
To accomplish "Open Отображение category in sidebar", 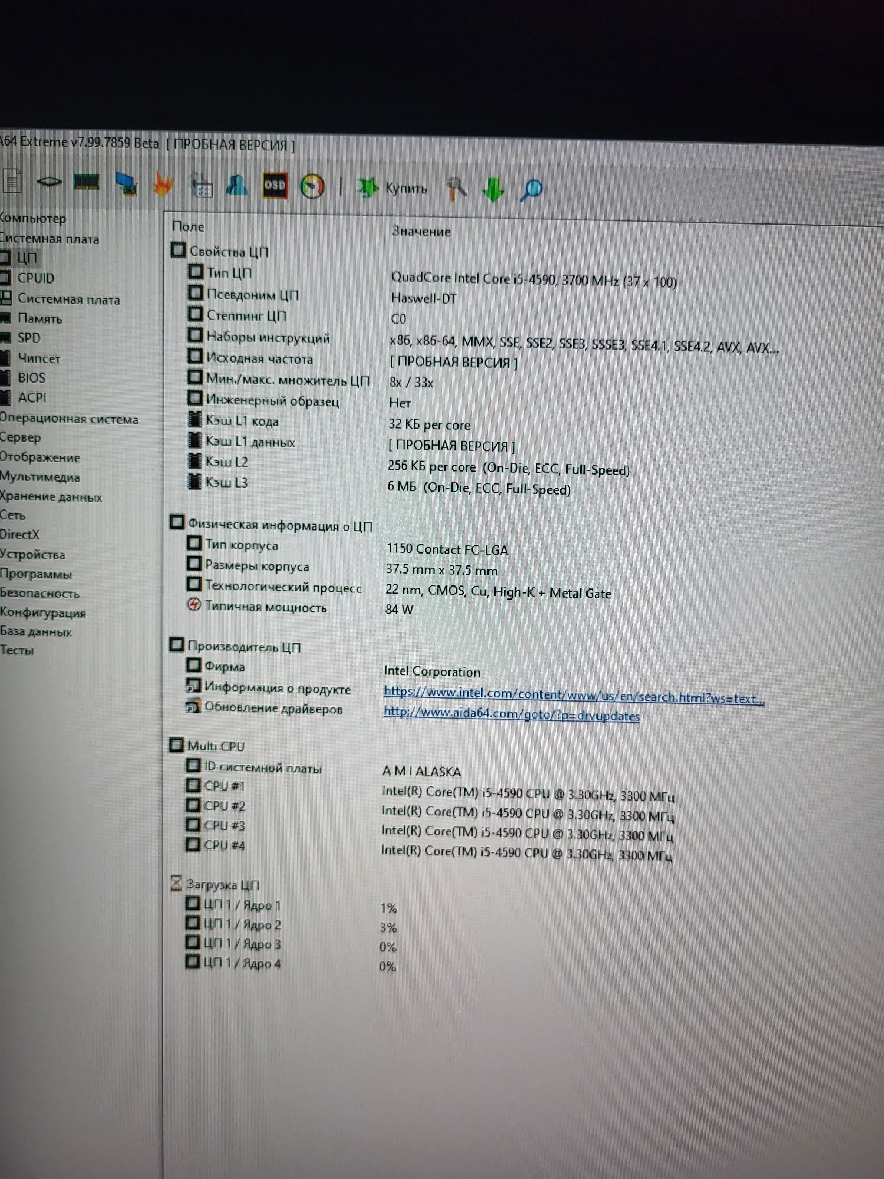I will [40, 457].
